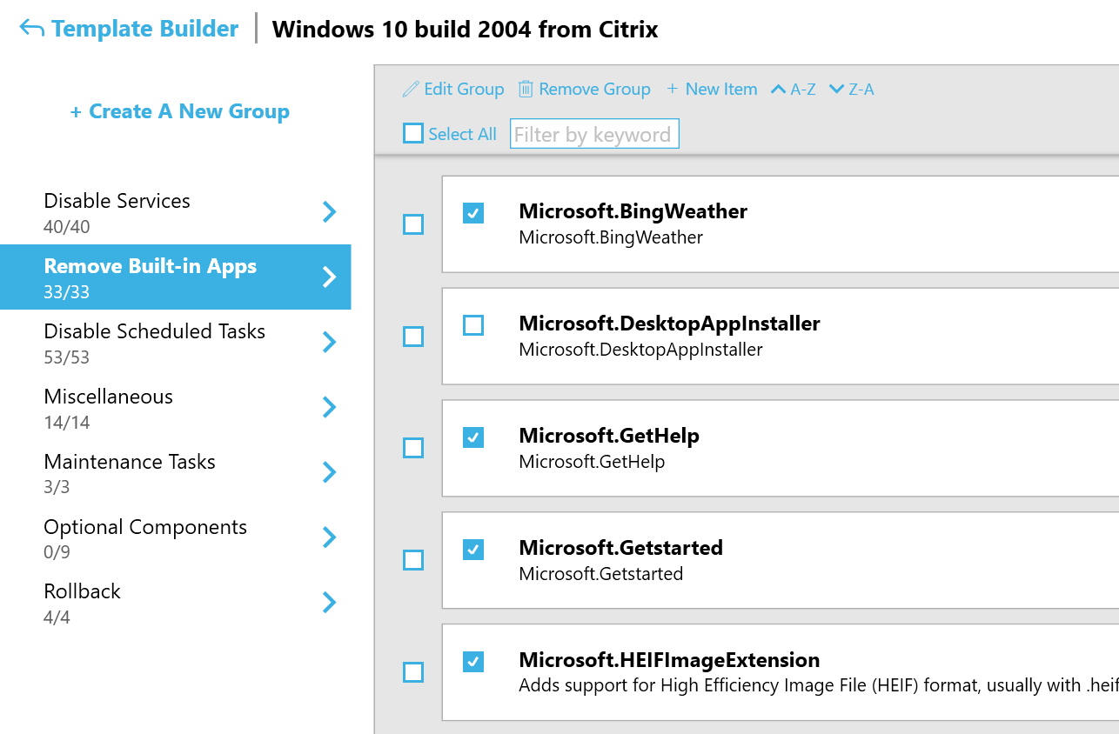Sort items descending with Z-A

point(851,89)
